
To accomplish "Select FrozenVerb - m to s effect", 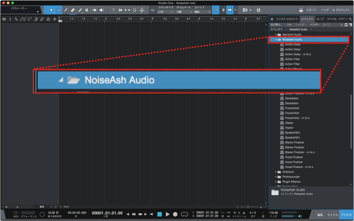I will 297,118.
